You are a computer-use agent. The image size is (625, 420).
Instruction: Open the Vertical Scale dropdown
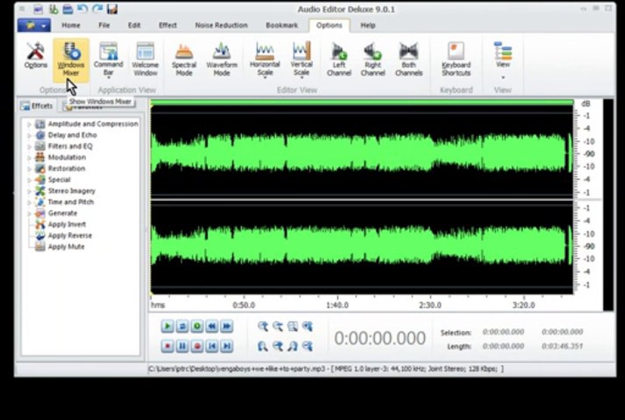pyautogui.click(x=301, y=60)
